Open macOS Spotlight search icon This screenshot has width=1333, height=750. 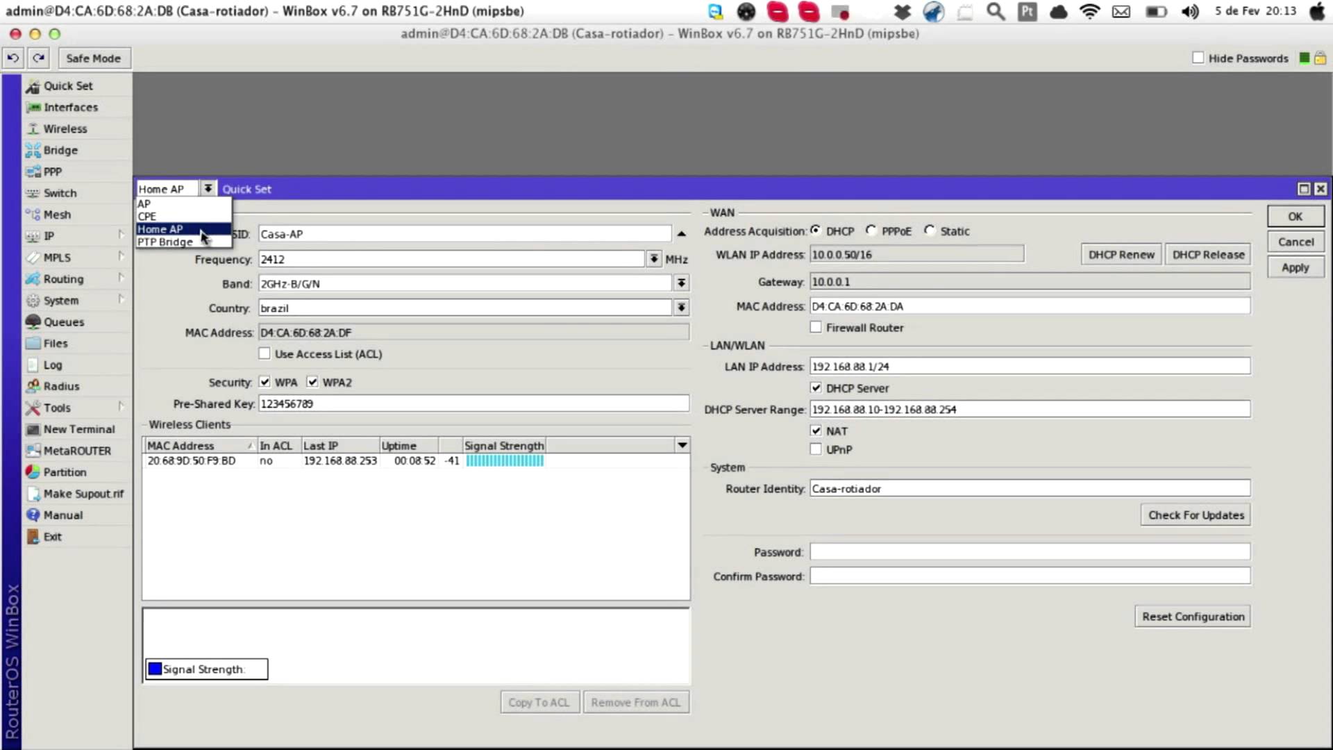point(996,11)
